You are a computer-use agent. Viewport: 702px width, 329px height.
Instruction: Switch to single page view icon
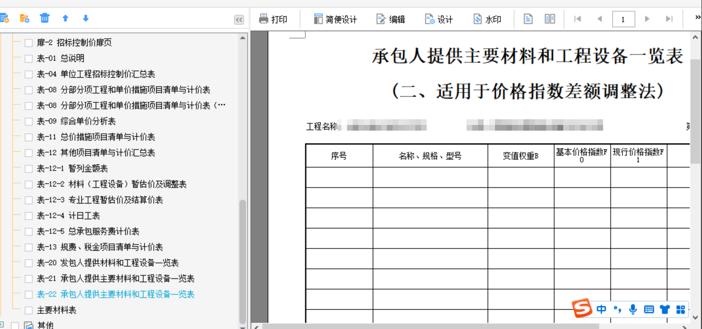528,19
